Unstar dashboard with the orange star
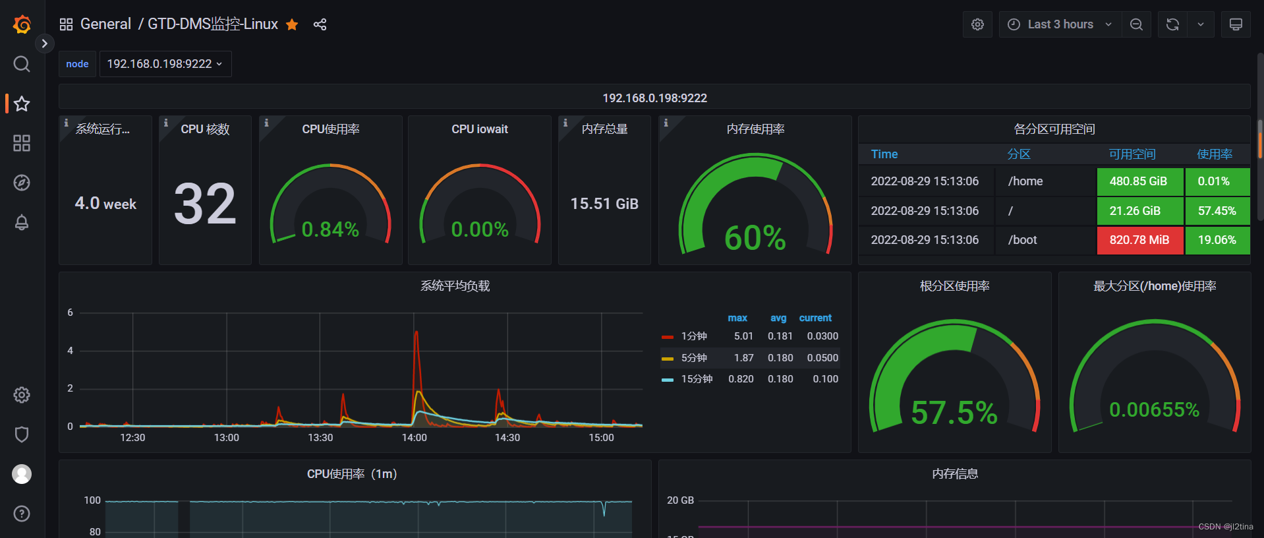The width and height of the screenshot is (1264, 538). point(292,24)
